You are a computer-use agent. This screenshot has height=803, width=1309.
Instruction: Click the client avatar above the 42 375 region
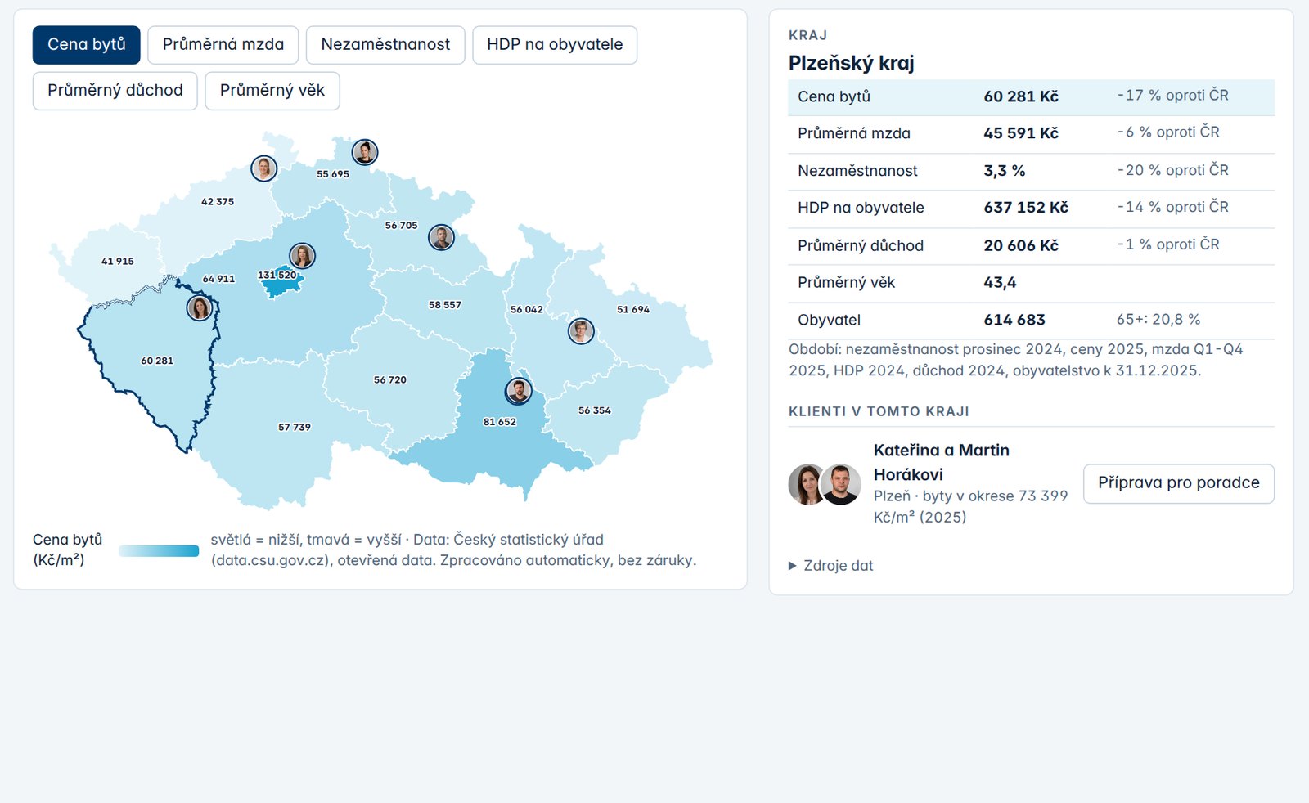click(x=263, y=168)
